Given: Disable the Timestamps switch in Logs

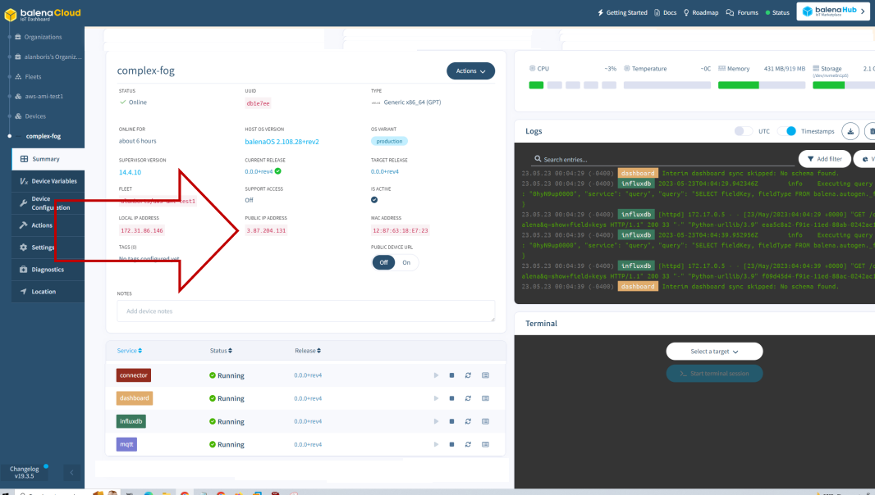Looking at the screenshot, I should pyautogui.click(x=787, y=131).
